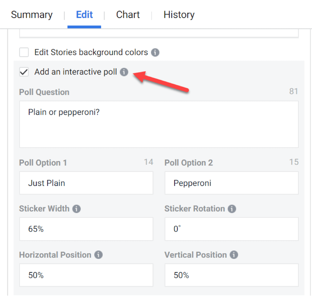Open the Chart tab

pos(128,15)
